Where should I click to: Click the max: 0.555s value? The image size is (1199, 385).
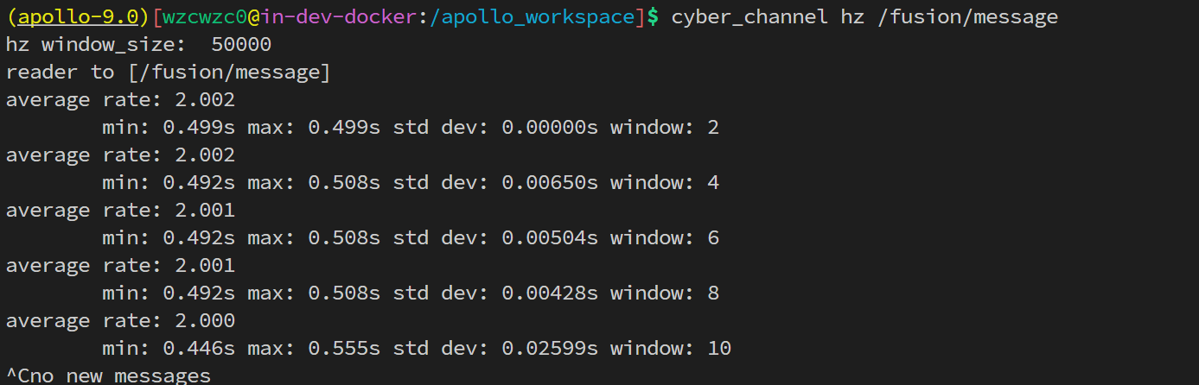314,349
